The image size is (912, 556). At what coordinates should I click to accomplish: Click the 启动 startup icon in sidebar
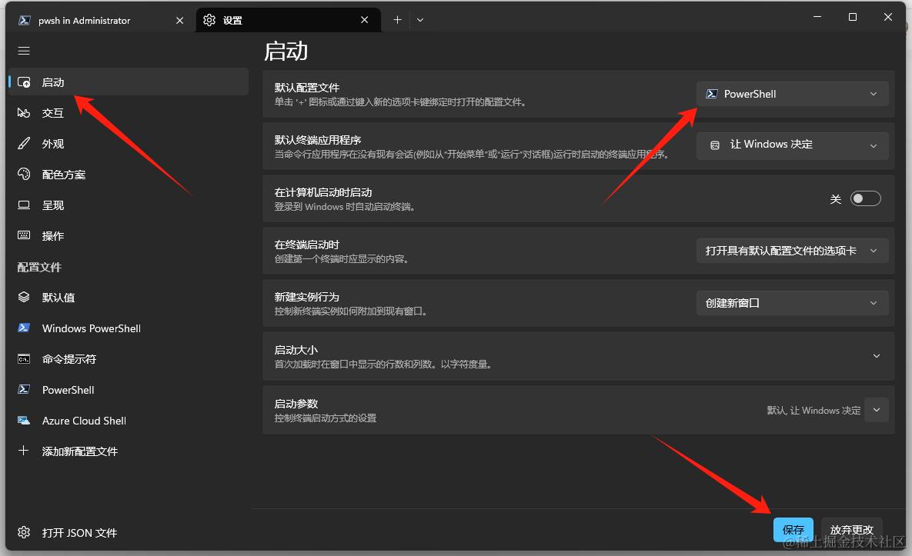pyautogui.click(x=24, y=82)
